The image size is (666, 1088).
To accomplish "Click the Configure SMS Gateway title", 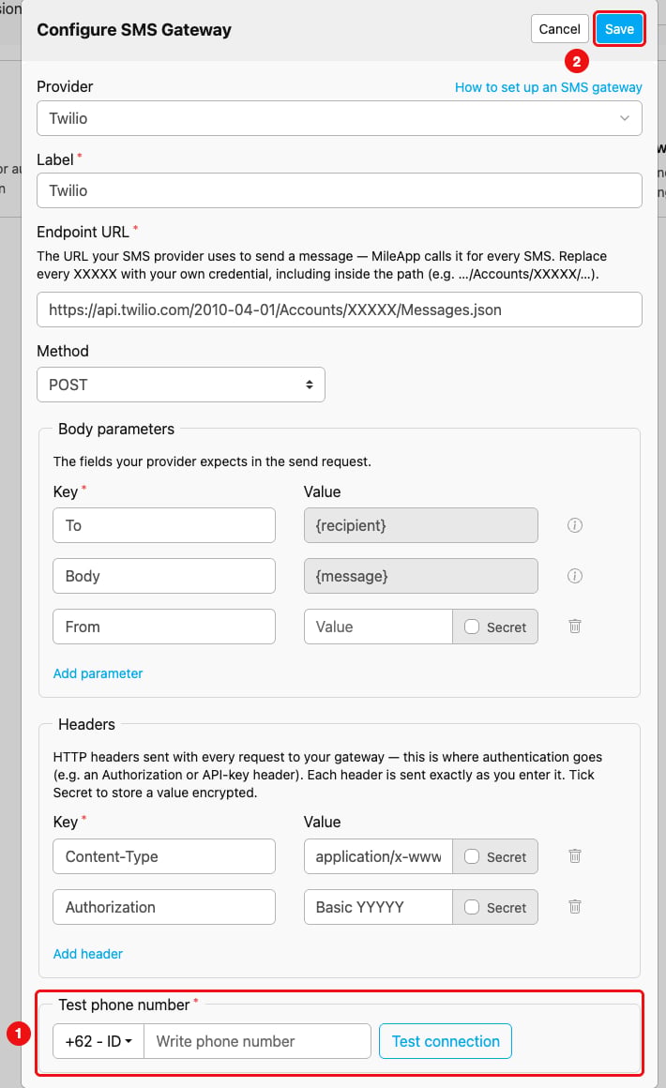I will [x=134, y=30].
